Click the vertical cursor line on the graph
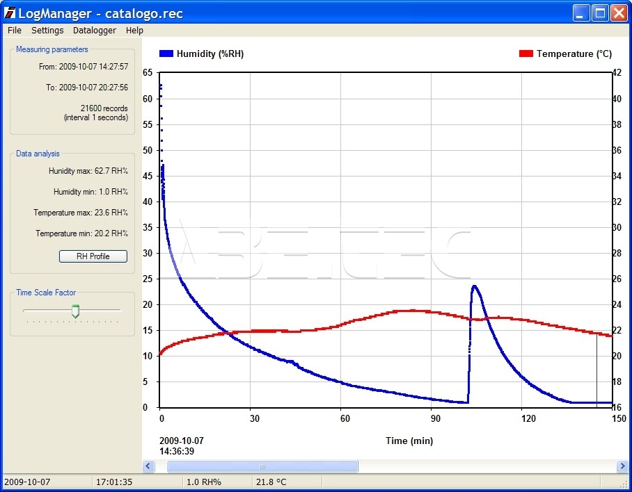The width and height of the screenshot is (632, 492). coord(597,368)
